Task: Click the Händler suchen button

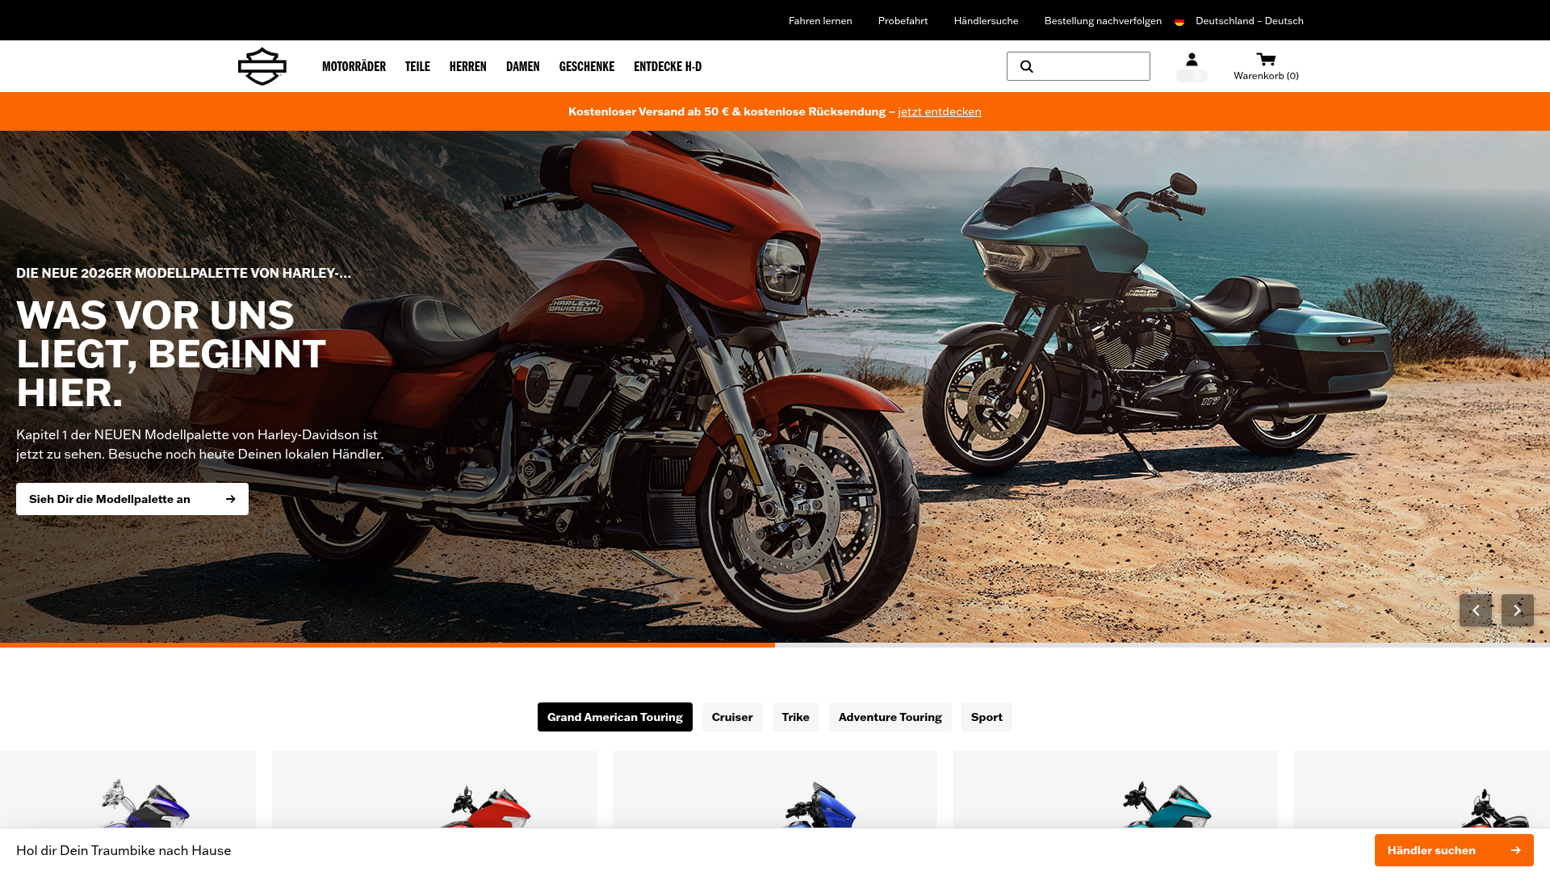Action: pyautogui.click(x=1454, y=850)
